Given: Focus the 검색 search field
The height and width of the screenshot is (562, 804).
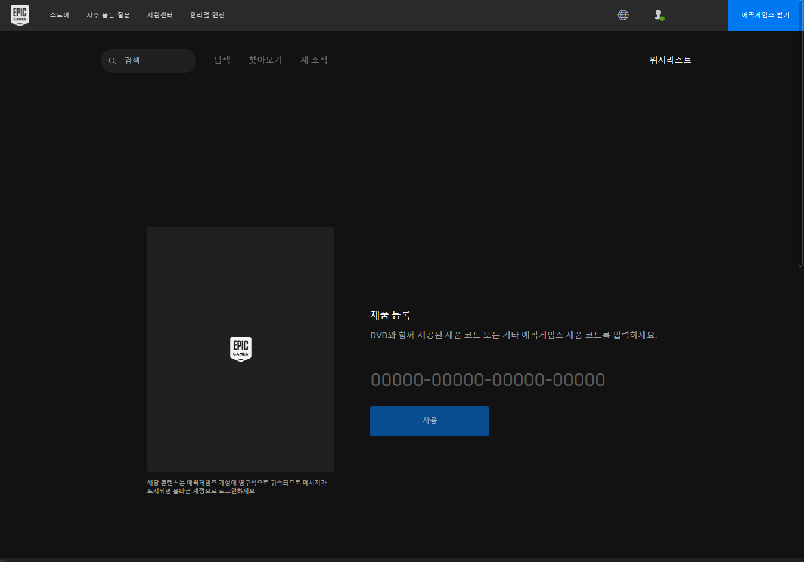Looking at the screenshot, I should point(148,61).
